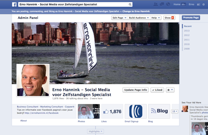Select Recent in the timeline navigator
The height and width of the screenshot is (135, 208).
click(x=188, y=26)
